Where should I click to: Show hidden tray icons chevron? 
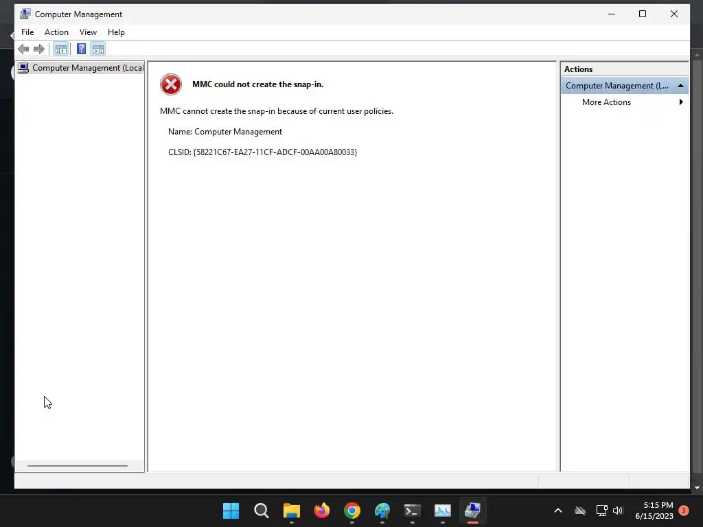558,511
